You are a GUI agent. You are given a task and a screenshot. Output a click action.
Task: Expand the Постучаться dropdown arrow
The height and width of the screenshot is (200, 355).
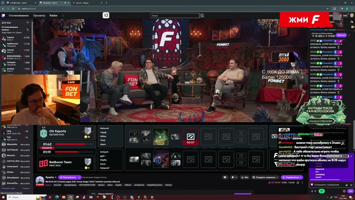[x=79, y=177]
